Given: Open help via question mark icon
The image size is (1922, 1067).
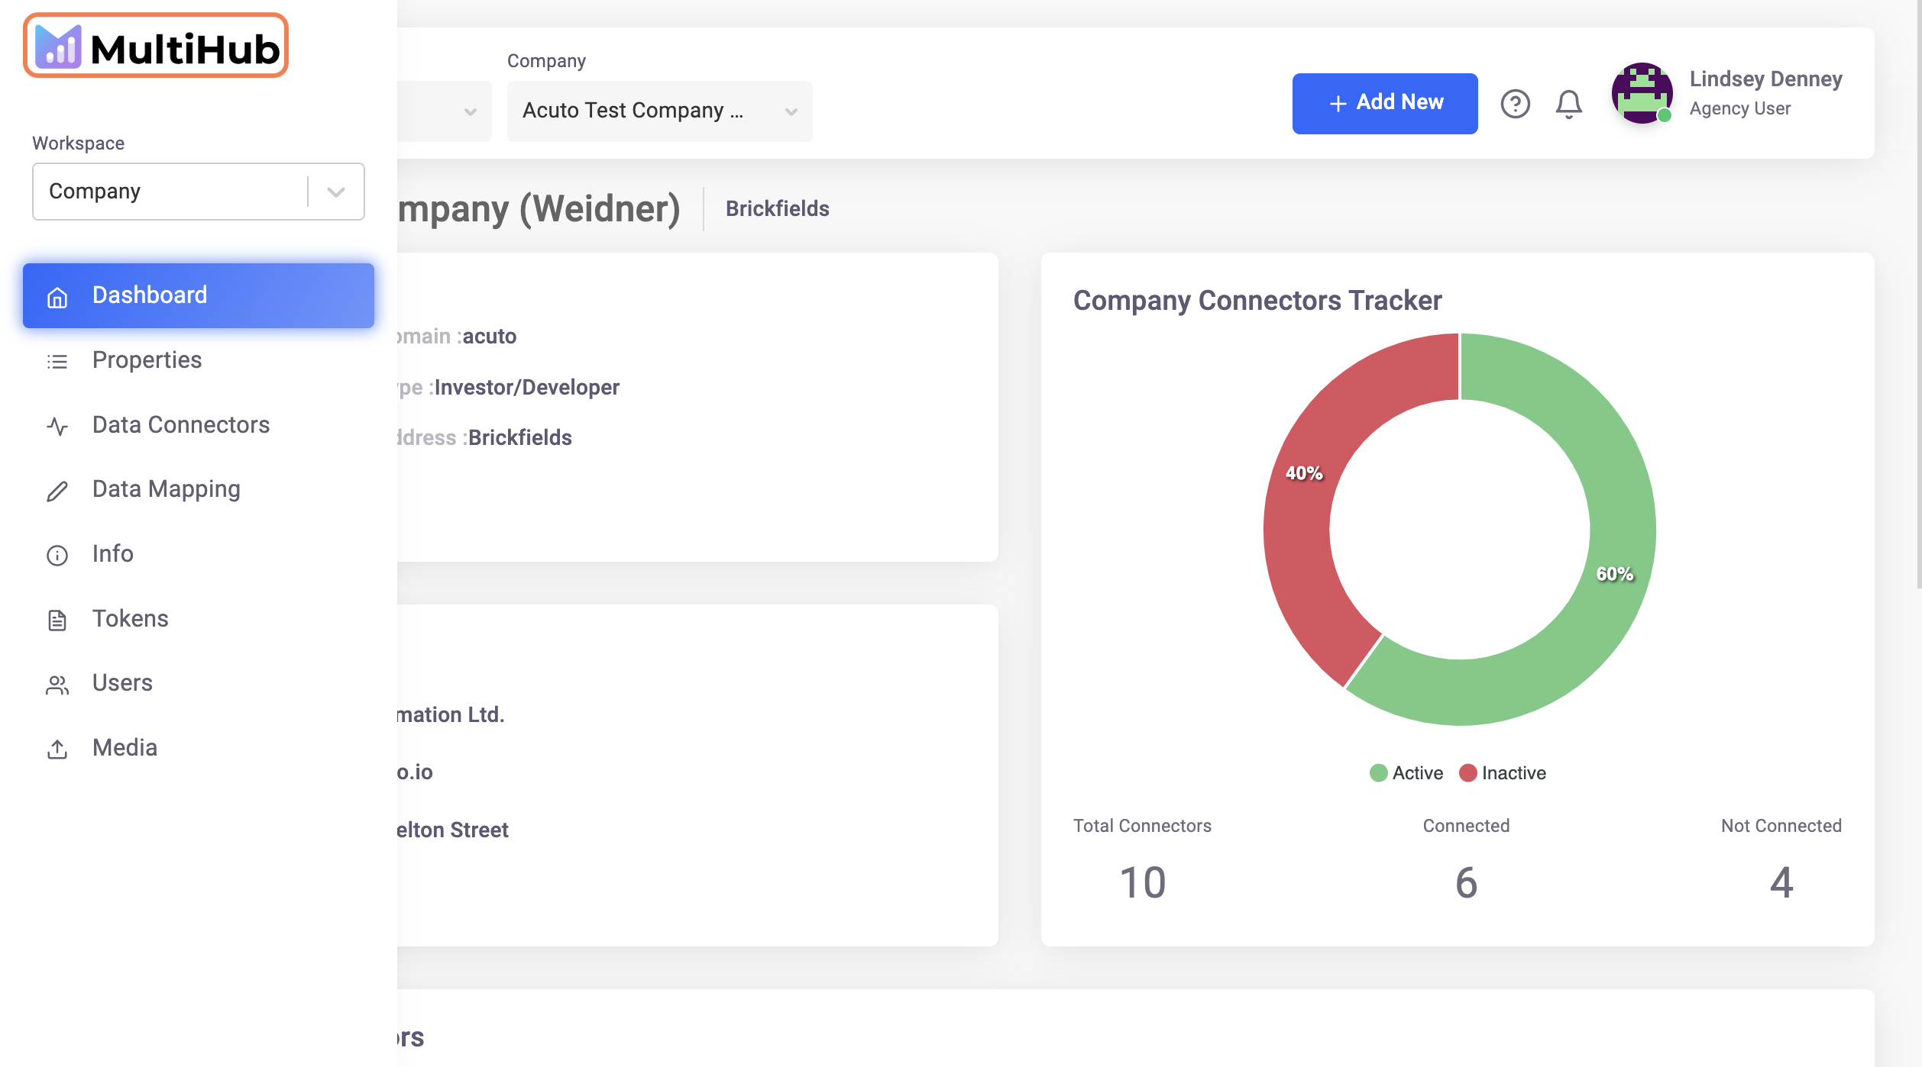Looking at the screenshot, I should click(1515, 103).
